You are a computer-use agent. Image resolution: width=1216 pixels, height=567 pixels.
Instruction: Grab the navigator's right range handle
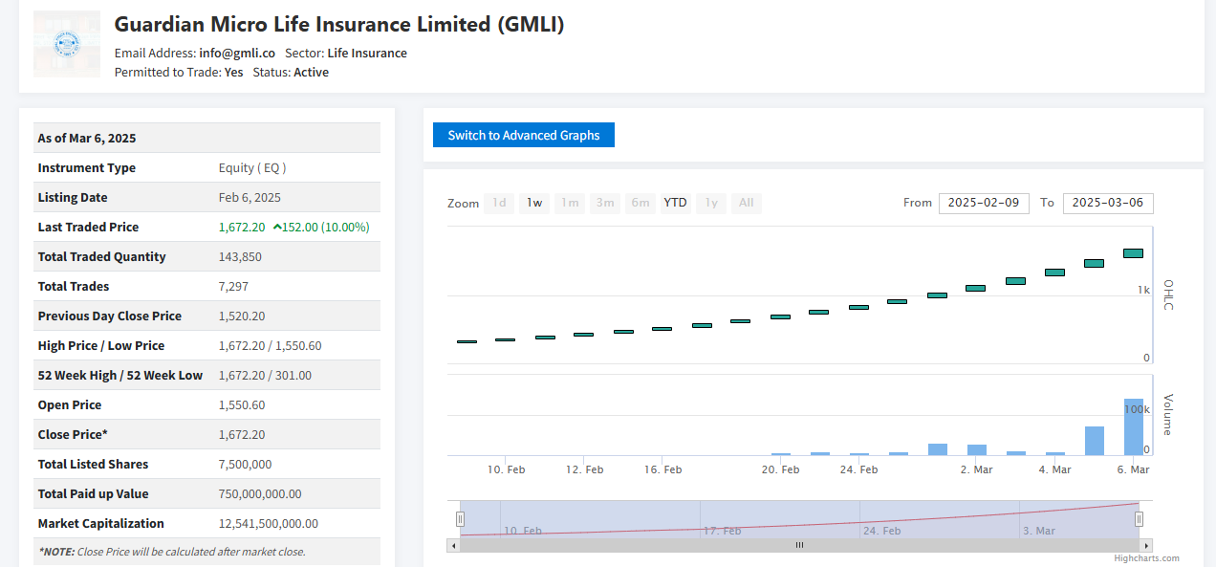(x=1140, y=519)
